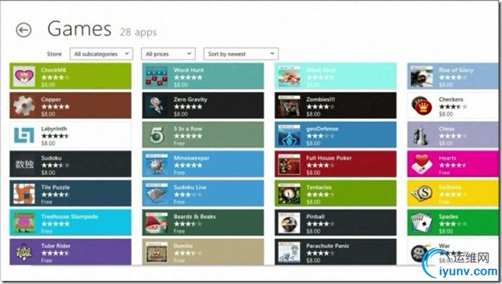Click the Parachute Panic app icon

(289, 252)
